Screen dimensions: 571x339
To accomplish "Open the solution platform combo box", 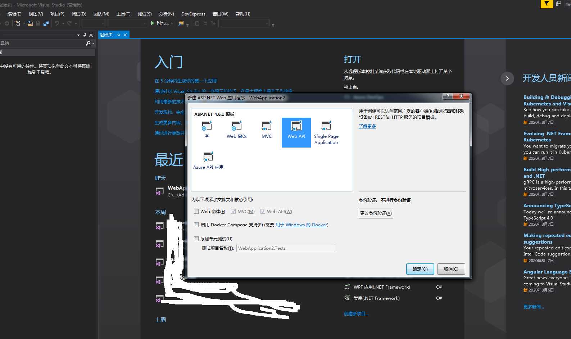I will click(127, 23).
